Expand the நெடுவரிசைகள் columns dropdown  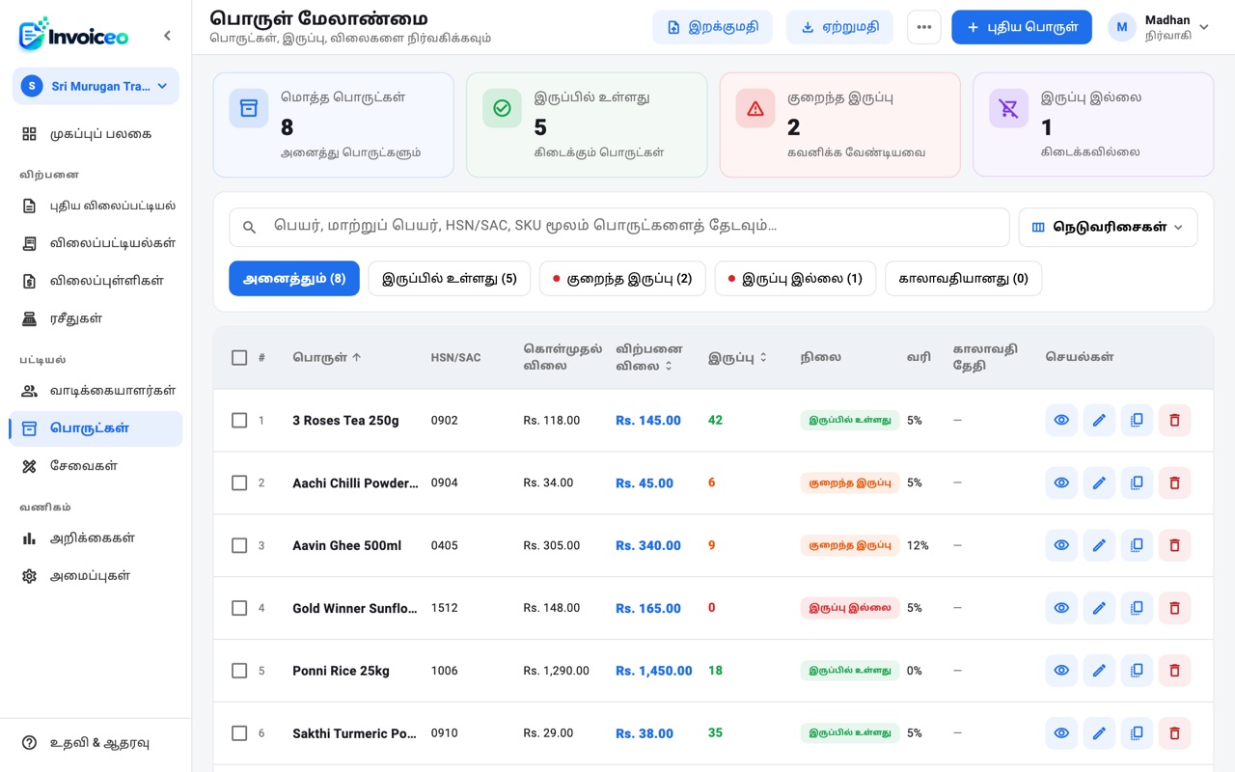click(x=1108, y=228)
